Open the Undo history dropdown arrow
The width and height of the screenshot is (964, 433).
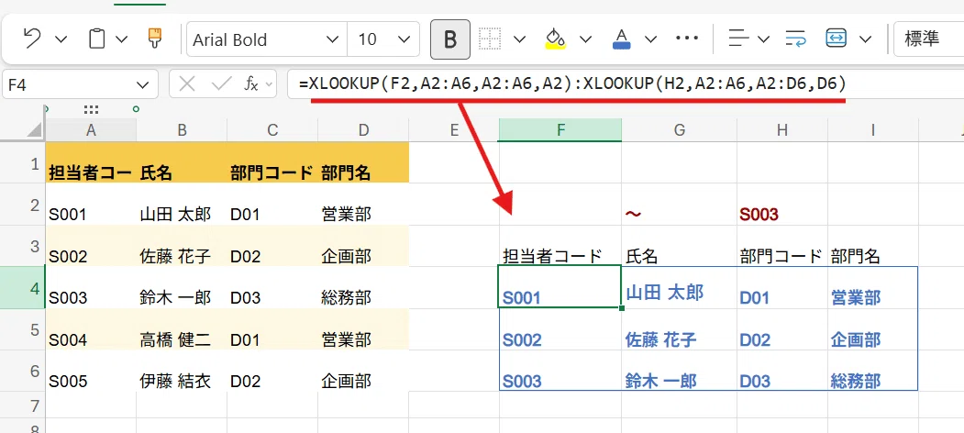pyautogui.click(x=61, y=40)
